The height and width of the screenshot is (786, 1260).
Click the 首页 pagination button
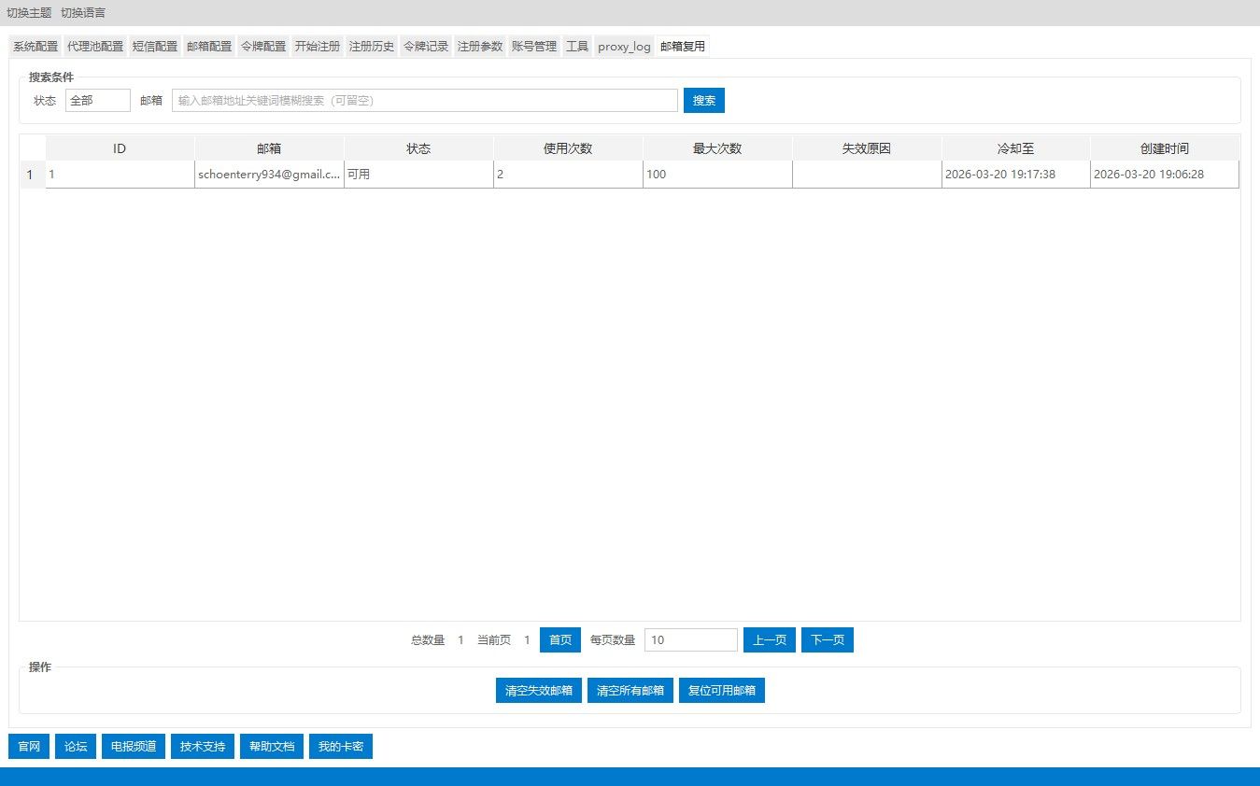[x=560, y=640]
